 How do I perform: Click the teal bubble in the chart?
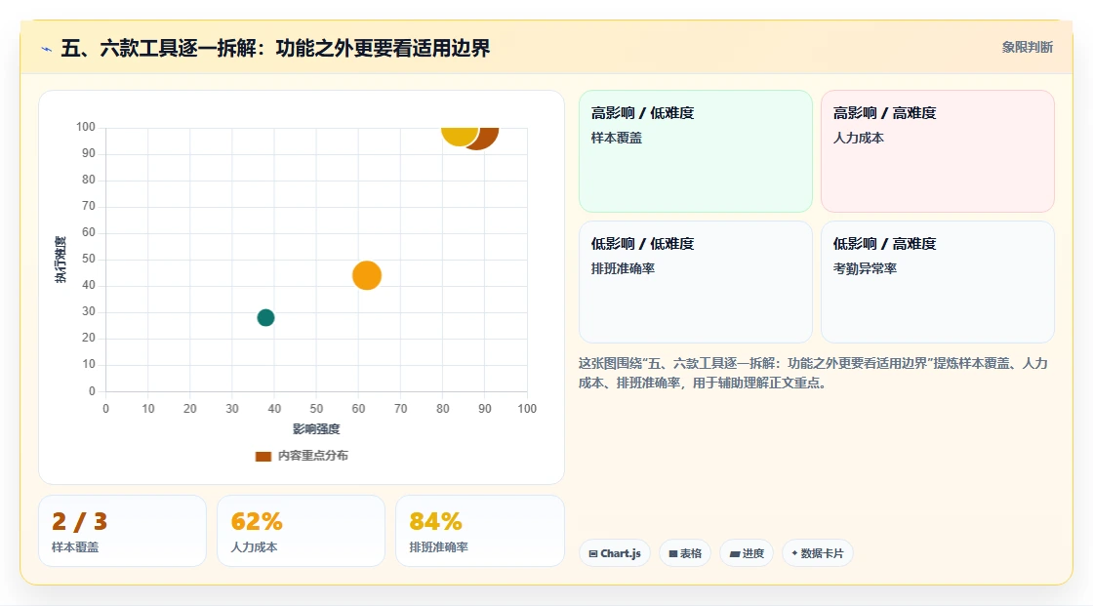click(265, 317)
